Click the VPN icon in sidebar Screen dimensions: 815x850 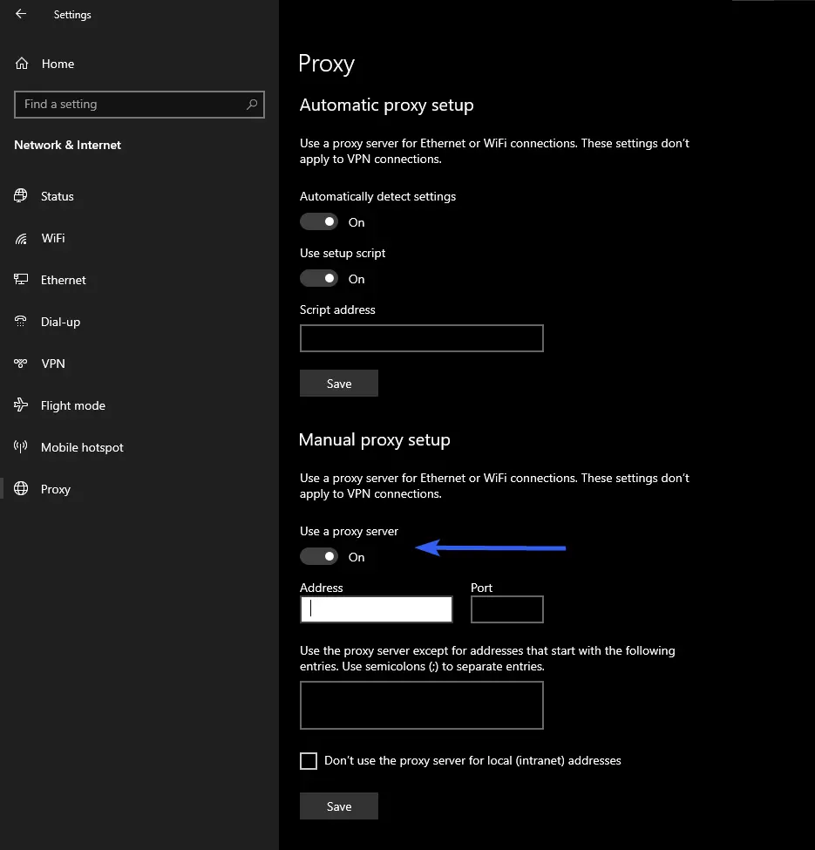tap(21, 364)
